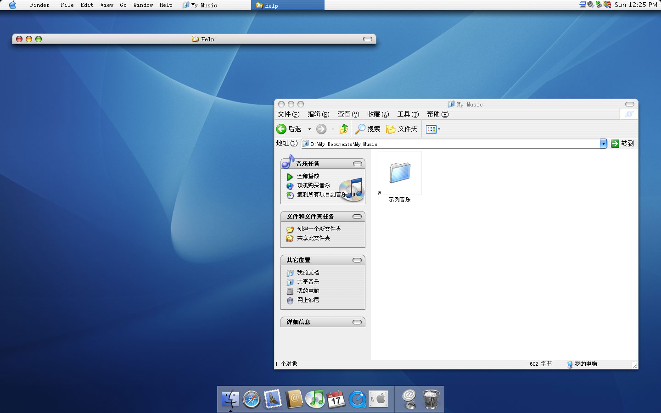Click the red close button on Help window
Viewport: 661px width, 413px height.
[19, 39]
